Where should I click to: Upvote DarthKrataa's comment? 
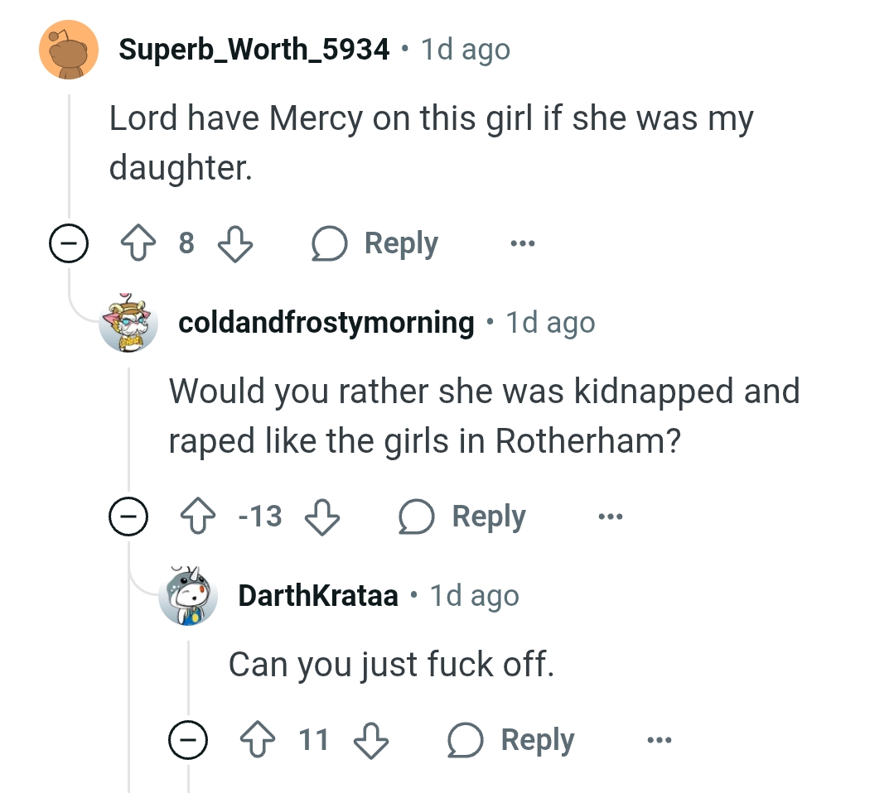[258, 739]
